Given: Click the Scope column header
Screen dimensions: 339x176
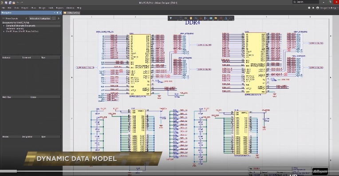Looking at the screenshot, I should pos(33,97).
